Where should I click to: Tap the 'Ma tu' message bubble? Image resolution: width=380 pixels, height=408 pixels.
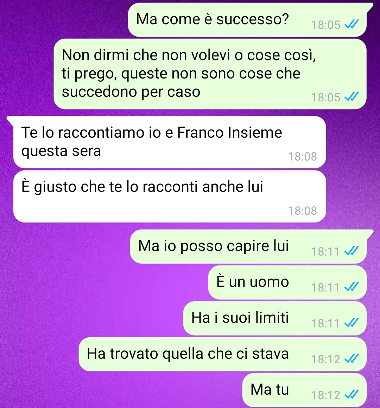point(305,390)
